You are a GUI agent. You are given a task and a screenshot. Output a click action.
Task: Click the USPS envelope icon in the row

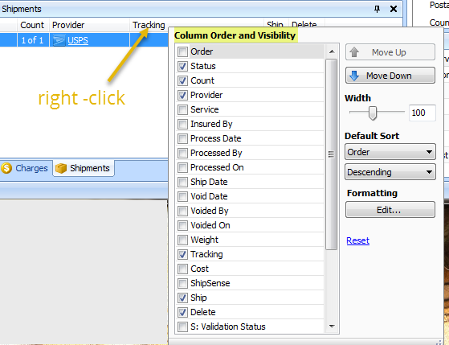coord(59,40)
